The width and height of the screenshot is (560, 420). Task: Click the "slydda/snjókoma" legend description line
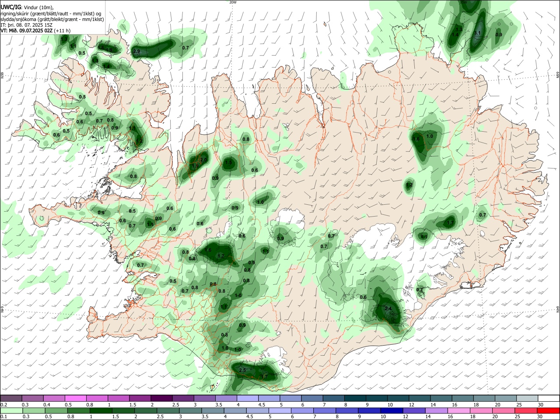(x=52, y=19)
